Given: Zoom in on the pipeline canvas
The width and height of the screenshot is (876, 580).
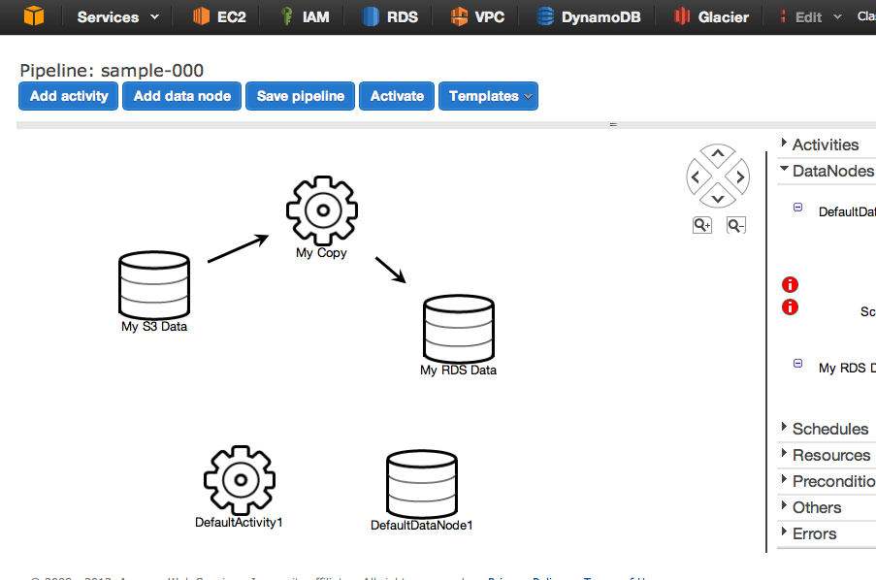Looking at the screenshot, I should pos(701,224).
